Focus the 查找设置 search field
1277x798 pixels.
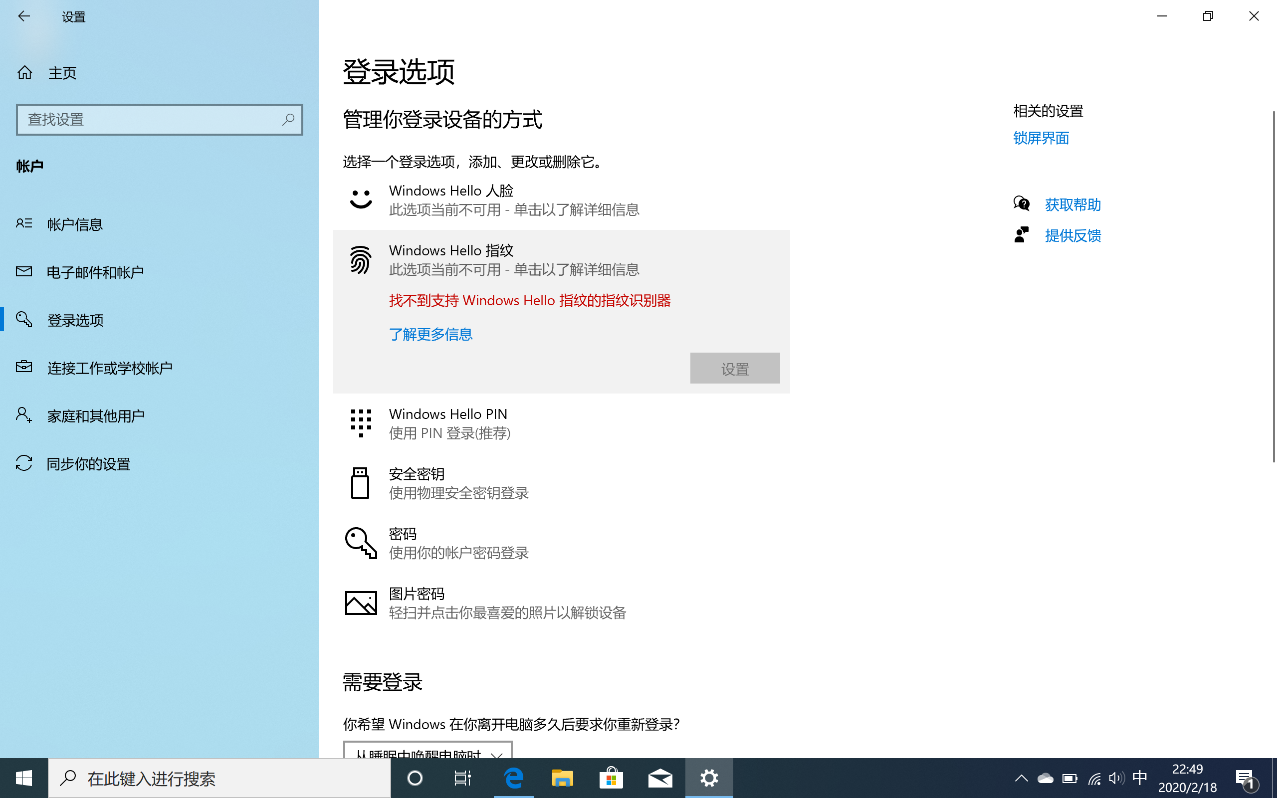(148, 119)
